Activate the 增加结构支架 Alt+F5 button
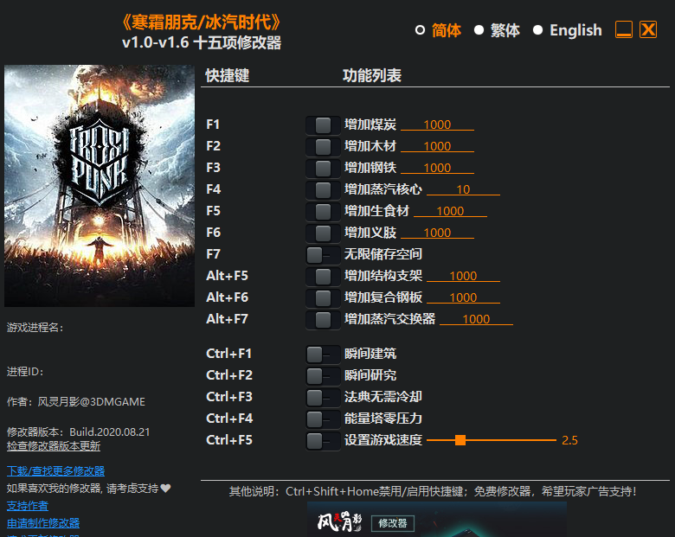675x537 pixels. click(x=323, y=276)
